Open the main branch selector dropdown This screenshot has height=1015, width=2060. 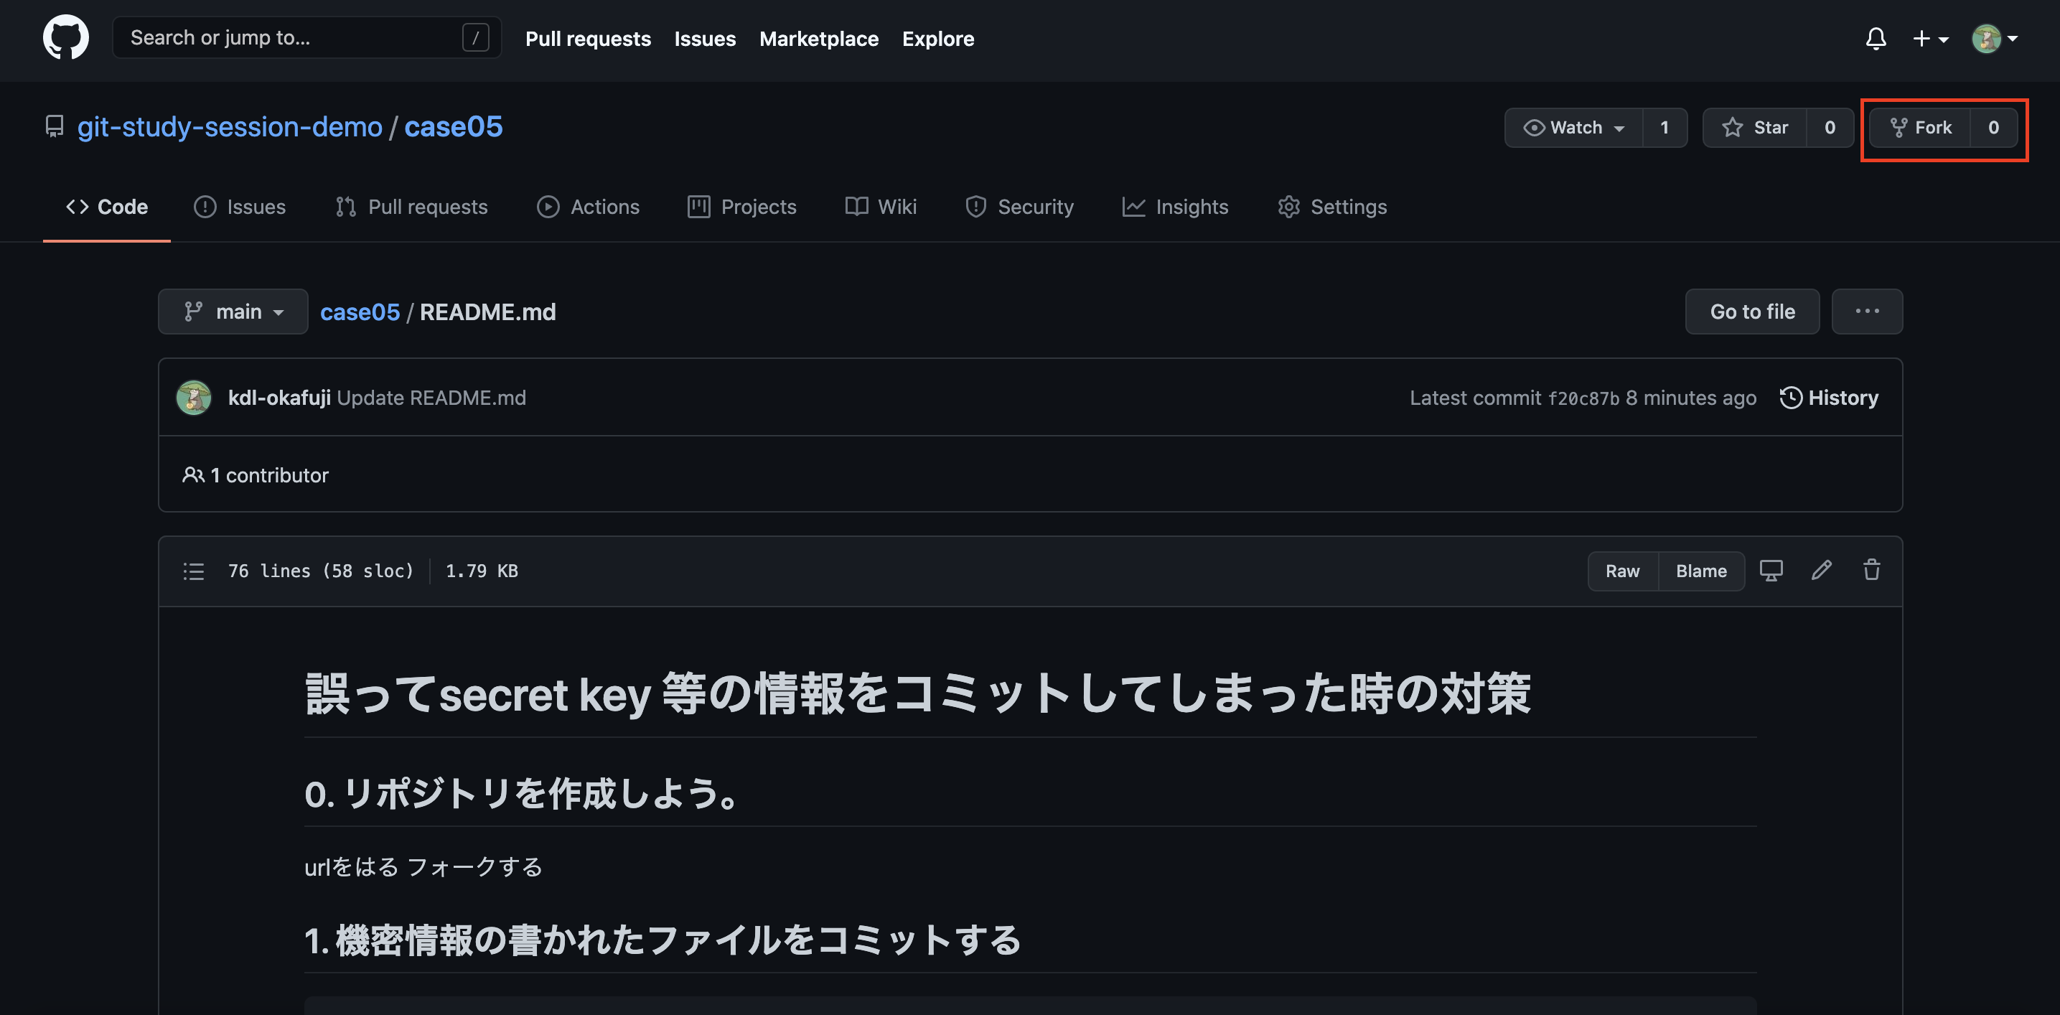tap(233, 311)
